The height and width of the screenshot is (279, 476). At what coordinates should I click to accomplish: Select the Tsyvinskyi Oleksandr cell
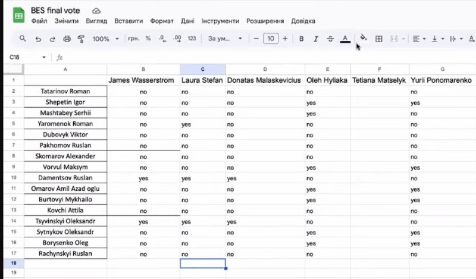pos(65,221)
